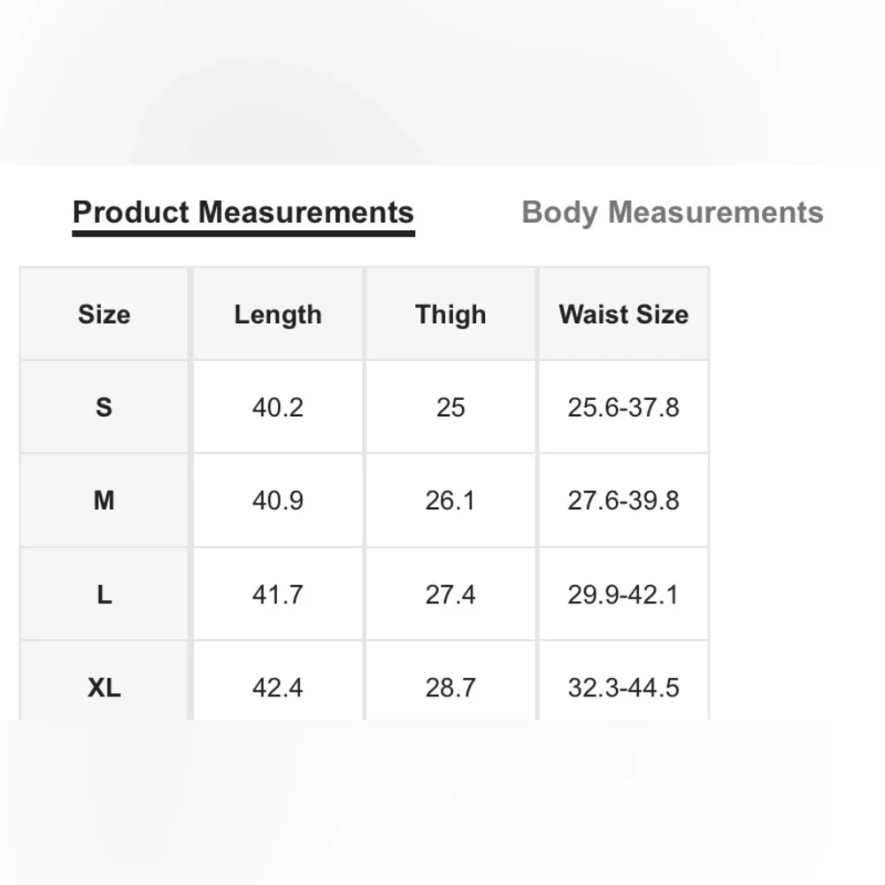Click the thigh value 25 cell

tap(450, 407)
